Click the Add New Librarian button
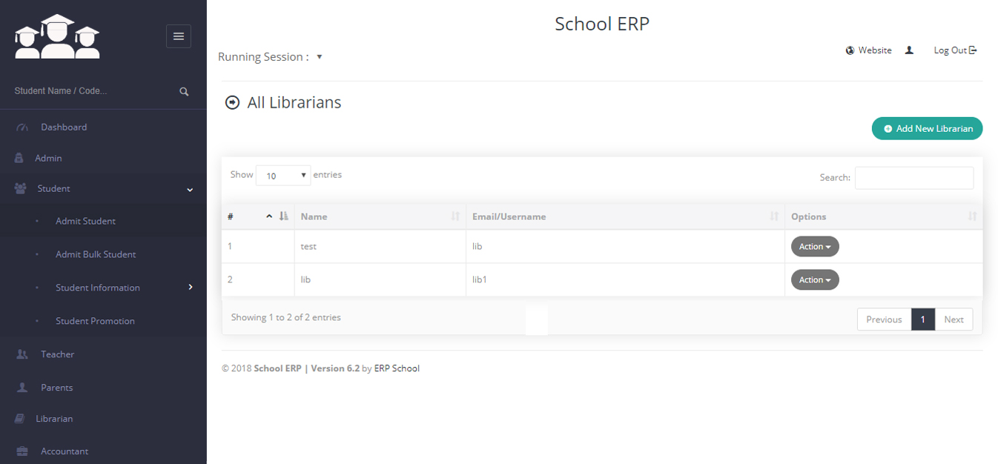Viewport: 998px width, 464px height. point(927,128)
